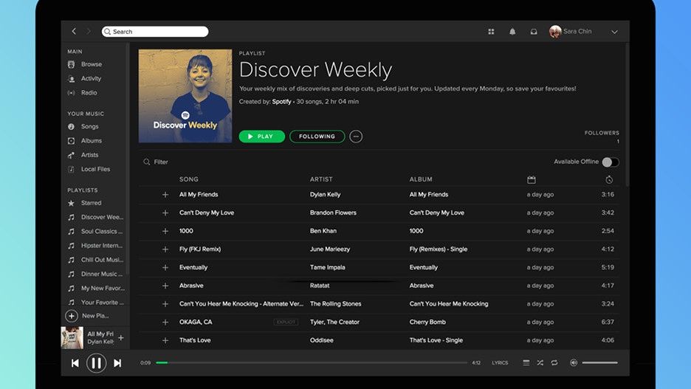Viewport: 691px width, 389px height.
Task: Add All My Friends with plus icon
Action: tap(165, 195)
